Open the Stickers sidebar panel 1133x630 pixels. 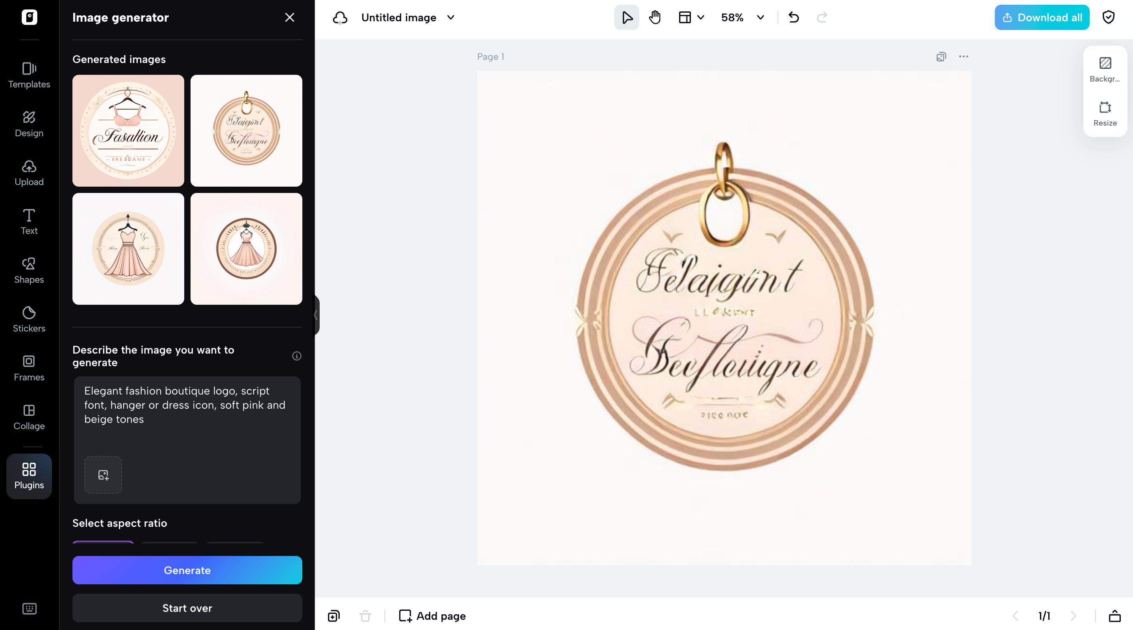click(x=29, y=319)
